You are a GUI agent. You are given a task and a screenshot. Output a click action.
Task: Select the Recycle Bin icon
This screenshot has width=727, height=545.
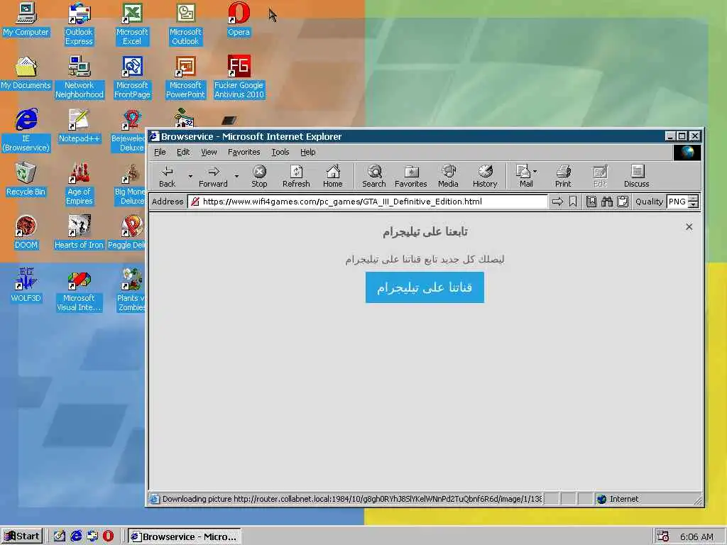click(26, 180)
